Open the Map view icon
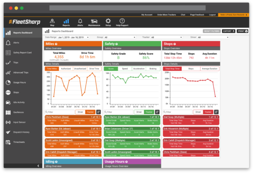This screenshot has width=253, height=173. pos(52,22)
